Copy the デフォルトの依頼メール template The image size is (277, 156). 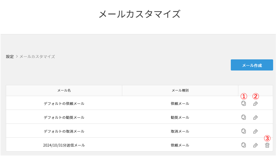[x=243, y=104]
